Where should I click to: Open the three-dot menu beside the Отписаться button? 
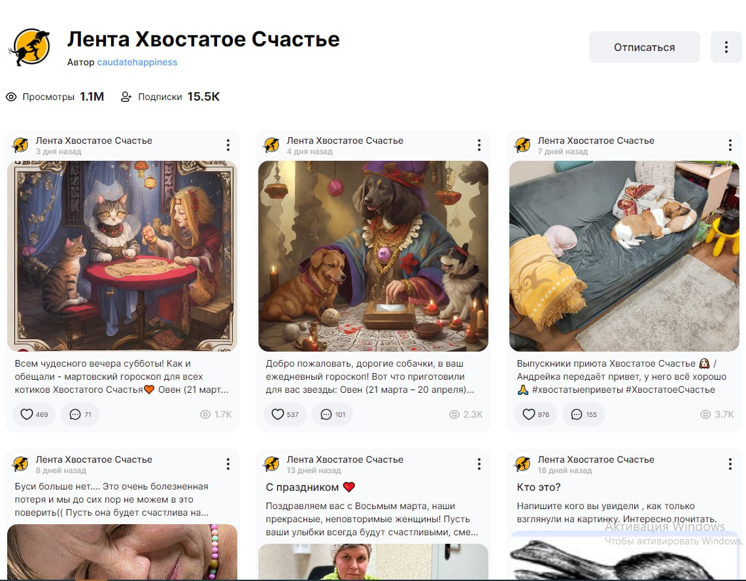[726, 47]
